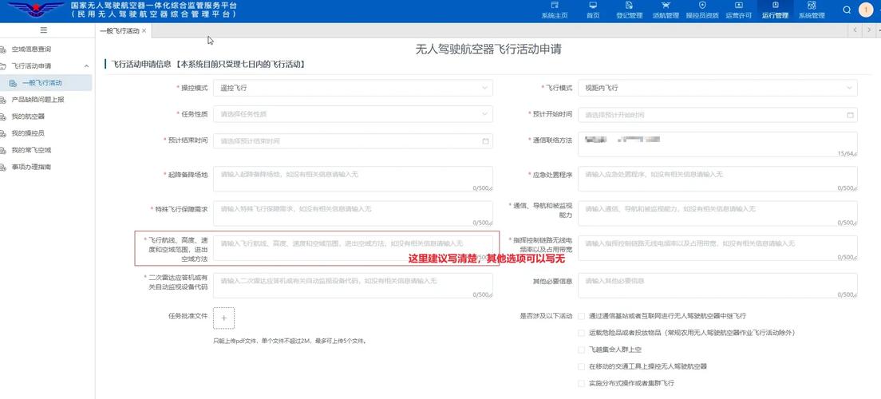This screenshot has height=399, width=881.
Task: Open calendar icon in 预计开始时间 field
Action: tap(850, 115)
